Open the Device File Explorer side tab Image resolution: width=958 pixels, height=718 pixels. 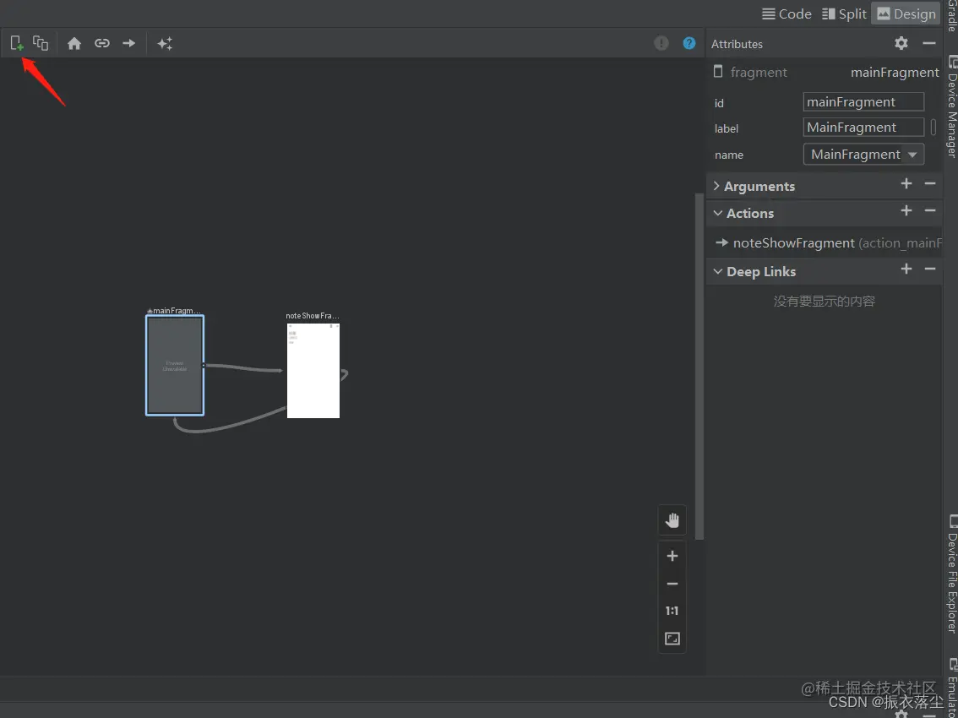point(952,574)
